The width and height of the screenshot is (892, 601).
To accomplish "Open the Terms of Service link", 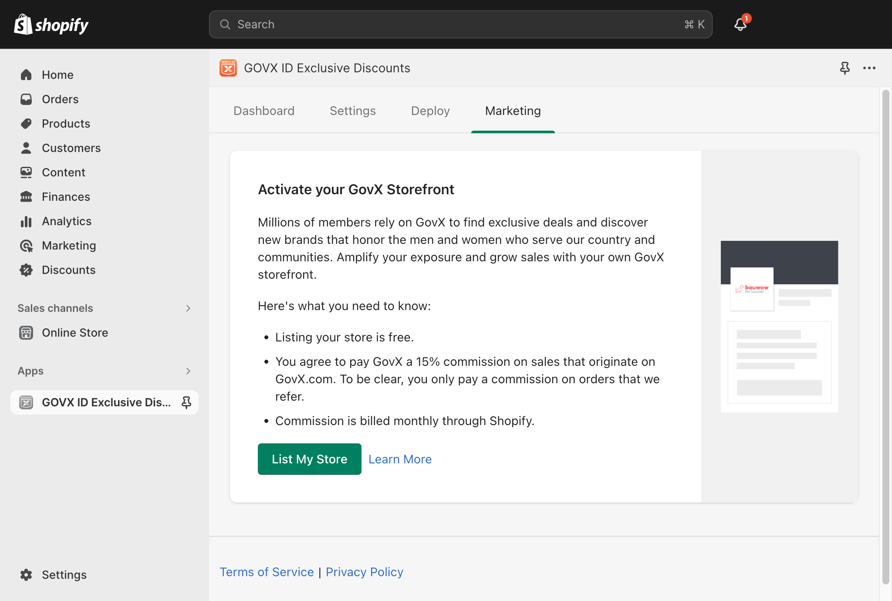I will 267,572.
